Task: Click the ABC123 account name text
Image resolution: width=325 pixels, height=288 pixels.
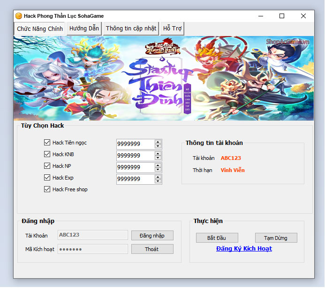Action: [231, 158]
